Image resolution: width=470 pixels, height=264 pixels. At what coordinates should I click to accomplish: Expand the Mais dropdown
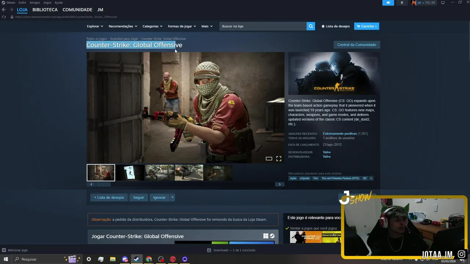207,26
